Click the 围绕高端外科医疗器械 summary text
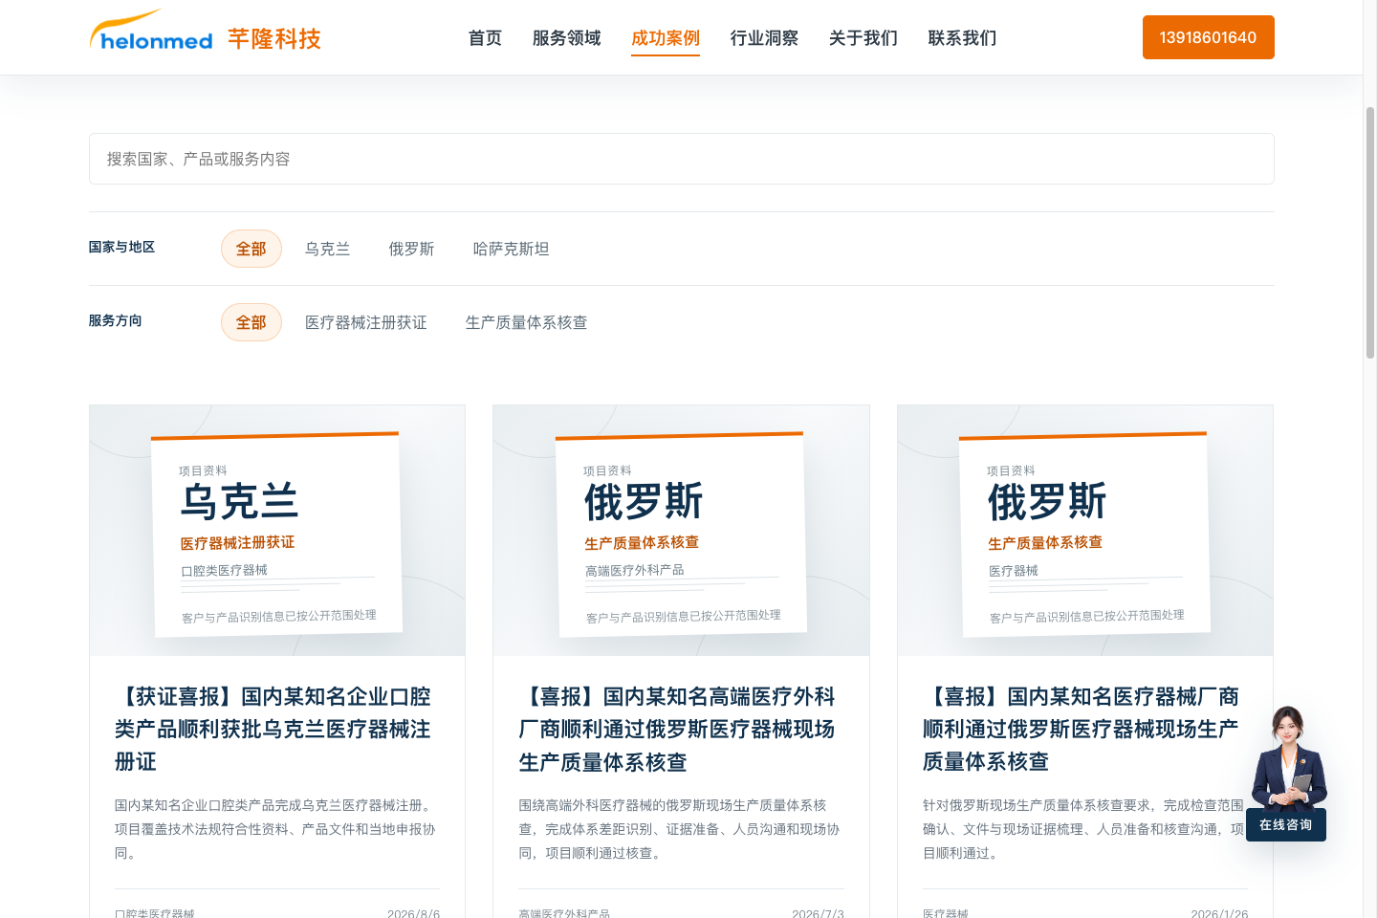The width and height of the screenshot is (1377, 918). (x=681, y=829)
